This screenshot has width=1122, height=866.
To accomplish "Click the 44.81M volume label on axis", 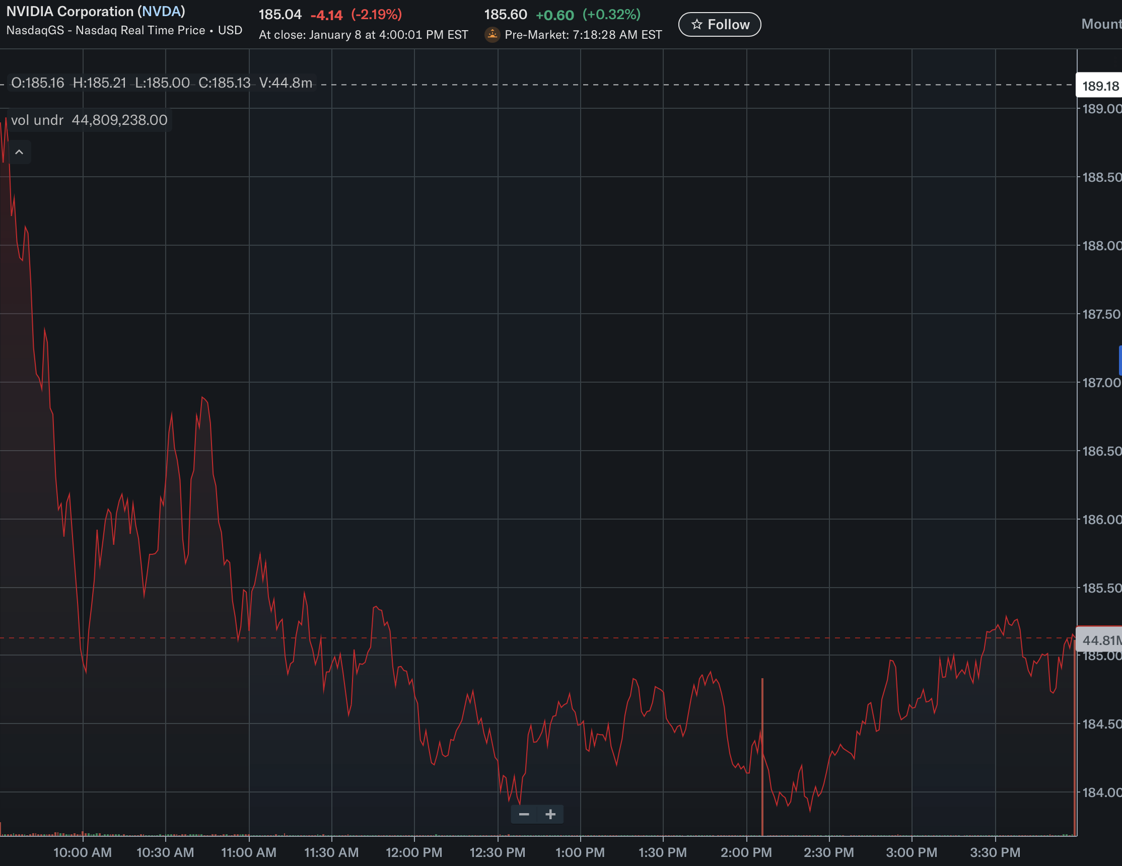I will pyautogui.click(x=1100, y=640).
